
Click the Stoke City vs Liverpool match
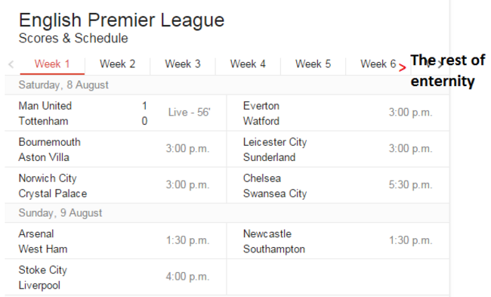116,277
